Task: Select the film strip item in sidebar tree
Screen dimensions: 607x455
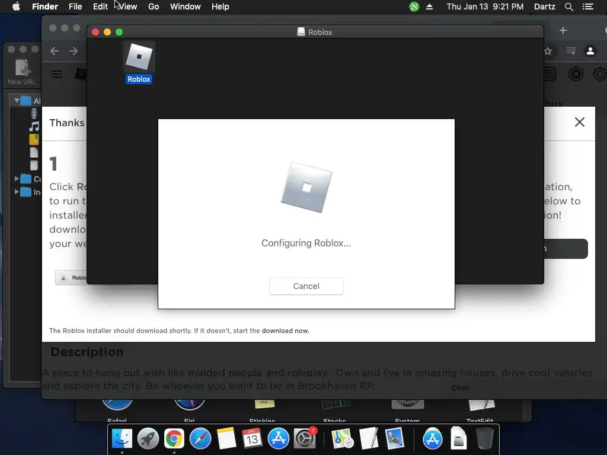Action: tap(34, 113)
